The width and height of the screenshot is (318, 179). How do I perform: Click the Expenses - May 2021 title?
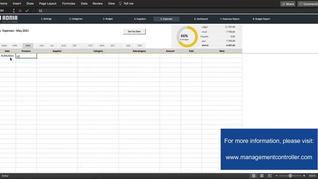click(x=14, y=31)
